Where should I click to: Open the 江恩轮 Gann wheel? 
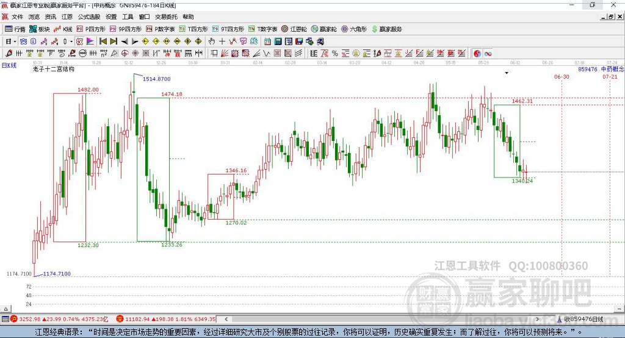(x=294, y=29)
